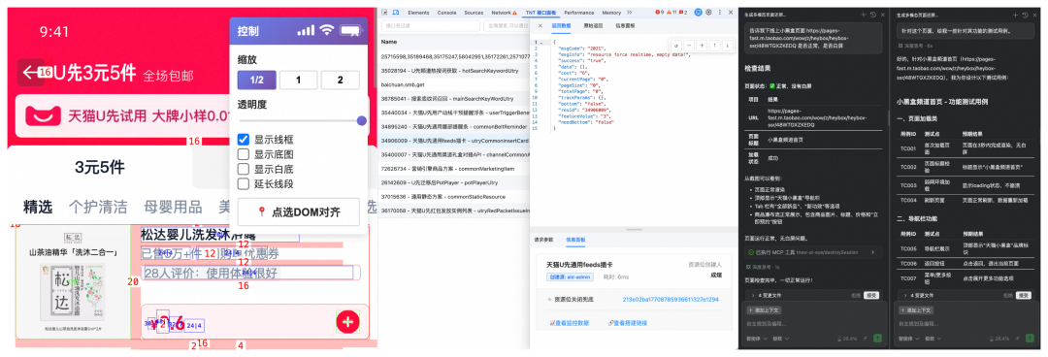Open 智能体 dropdown in test-case chat panel
This screenshot has height=357, width=1048.
908,339
